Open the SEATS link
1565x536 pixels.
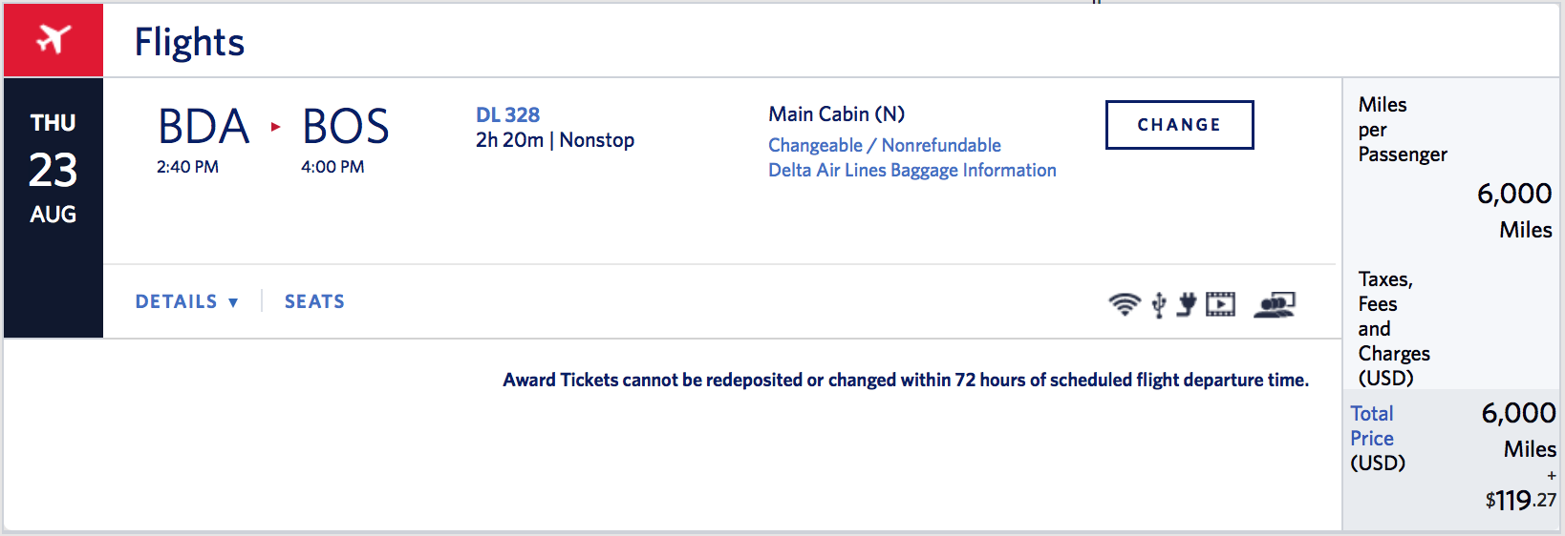[x=314, y=301]
